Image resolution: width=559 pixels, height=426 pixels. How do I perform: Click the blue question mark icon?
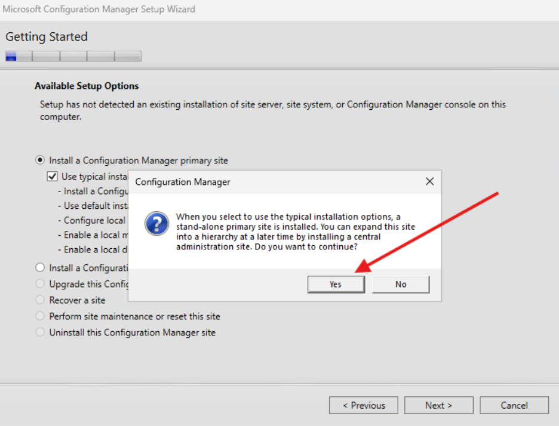(x=157, y=225)
